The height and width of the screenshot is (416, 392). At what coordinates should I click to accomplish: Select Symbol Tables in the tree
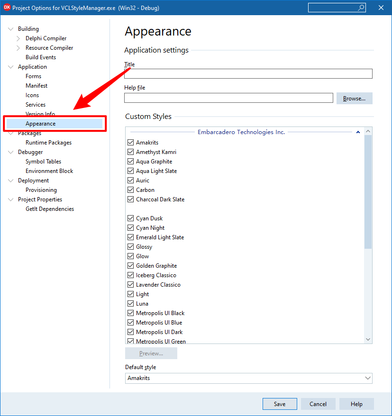pyautogui.click(x=43, y=162)
